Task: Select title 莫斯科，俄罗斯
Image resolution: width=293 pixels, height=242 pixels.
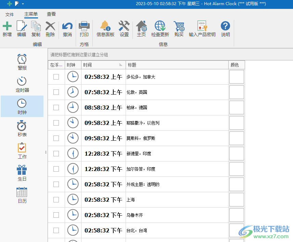Action: (141, 138)
